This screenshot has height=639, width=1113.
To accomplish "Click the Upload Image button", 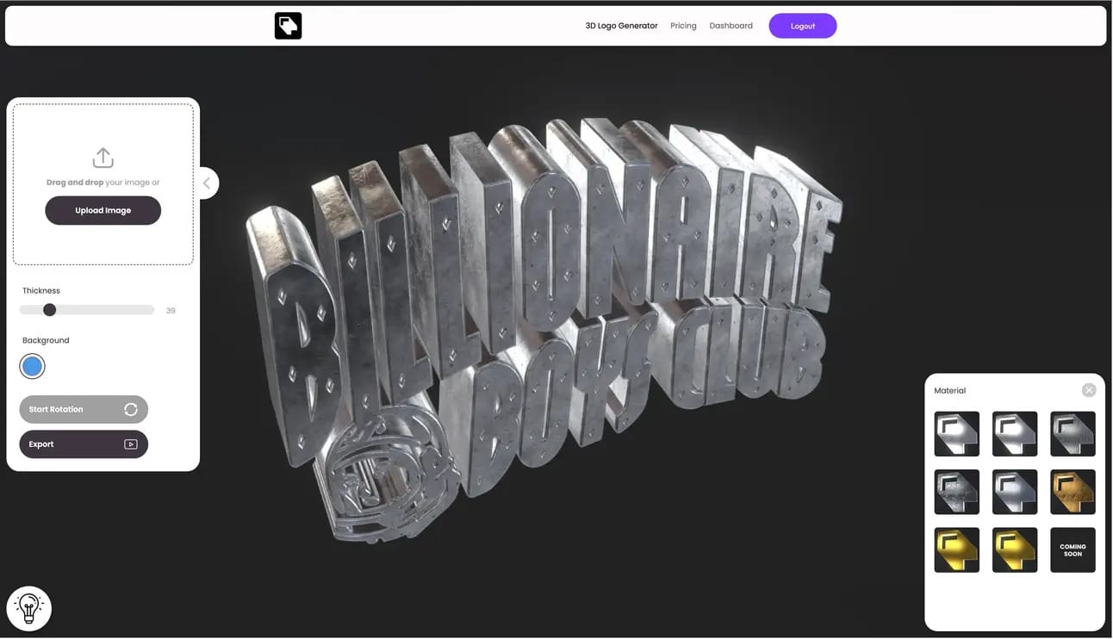I will [103, 210].
